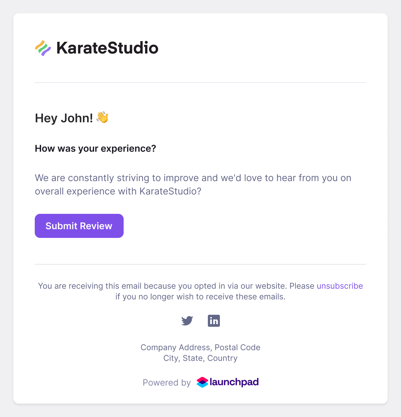The width and height of the screenshot is (401, 417).
Task: Click the waving hand emoji
Action: tap(103, 118)
